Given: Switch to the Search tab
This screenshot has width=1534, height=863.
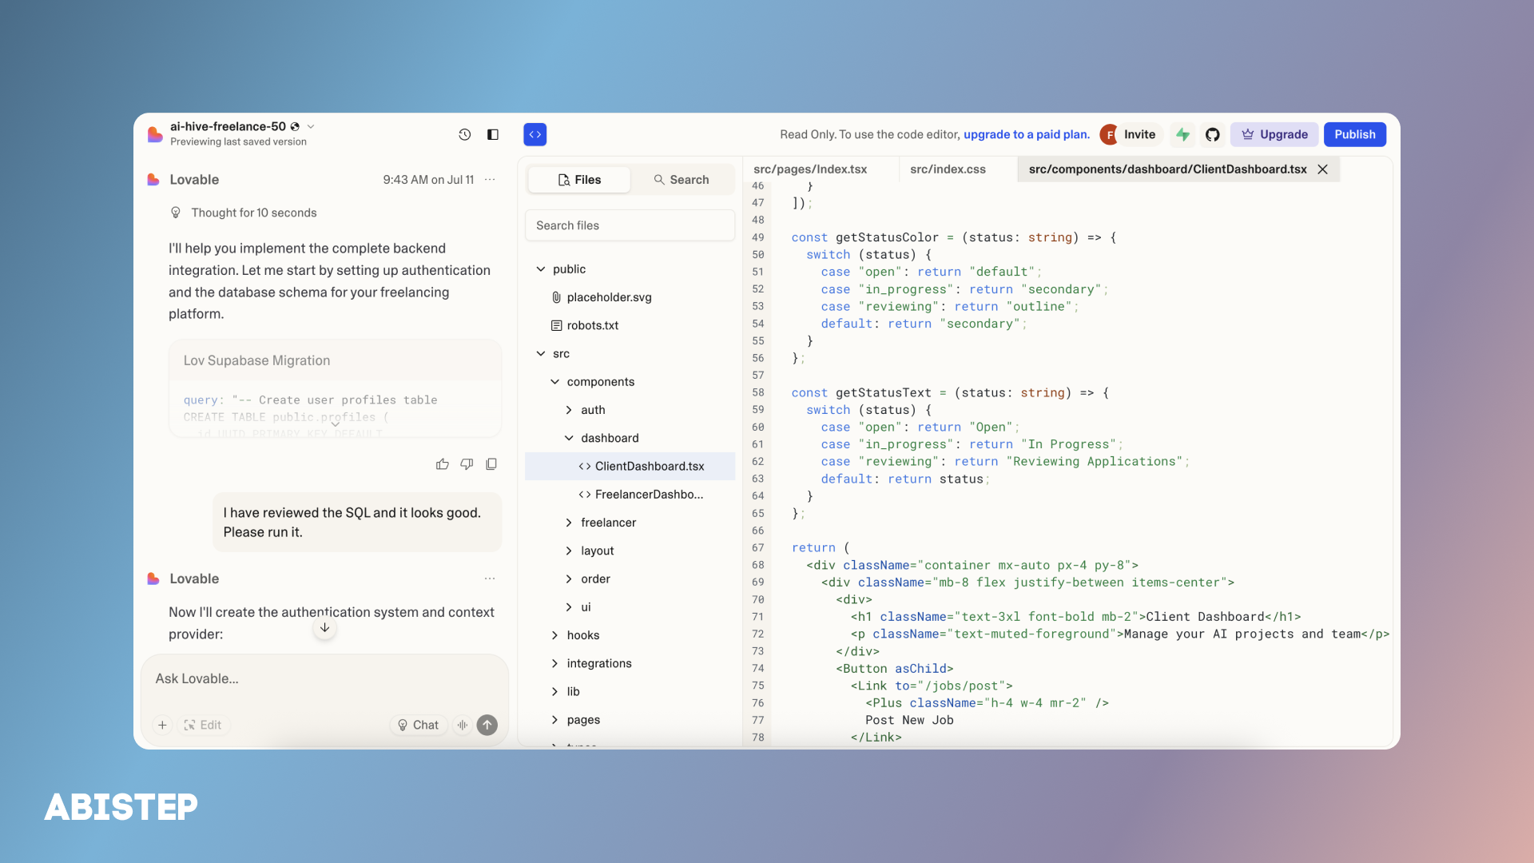Looking at the screenshot, I should click(682, 180).
